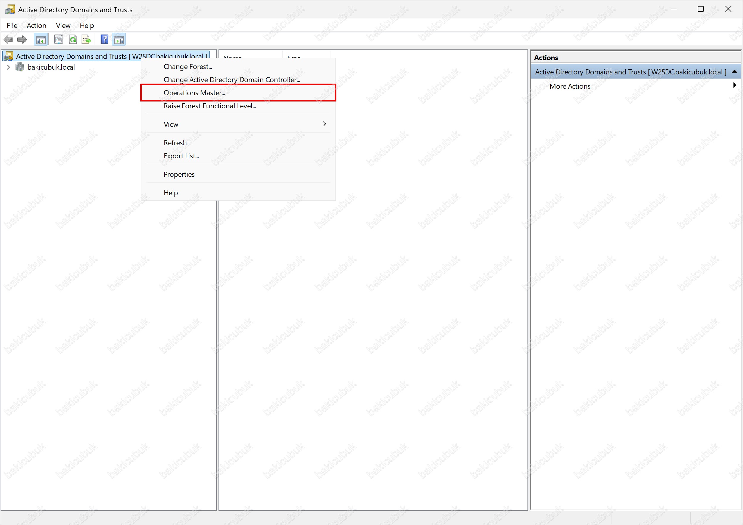Open the Help menu in menu bar
This screenshot has height=525, width=743.
click(87, 26)
